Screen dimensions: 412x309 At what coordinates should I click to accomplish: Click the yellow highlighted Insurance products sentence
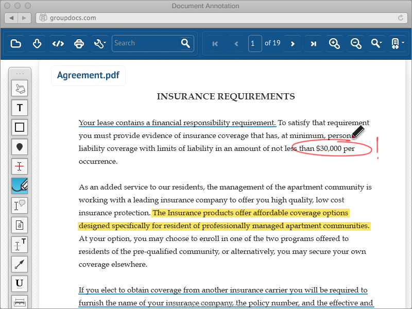[x=225, y=219]
